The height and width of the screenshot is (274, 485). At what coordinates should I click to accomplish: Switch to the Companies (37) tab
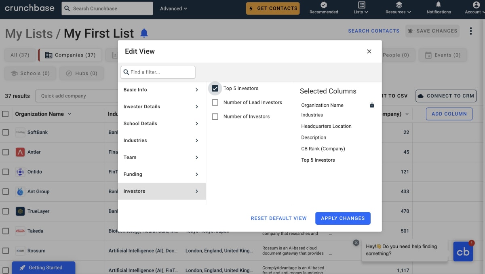pyautogui.click(x=70, y=55)
